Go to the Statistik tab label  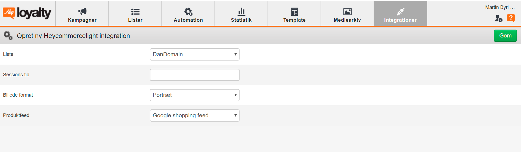tap(241, 20)
